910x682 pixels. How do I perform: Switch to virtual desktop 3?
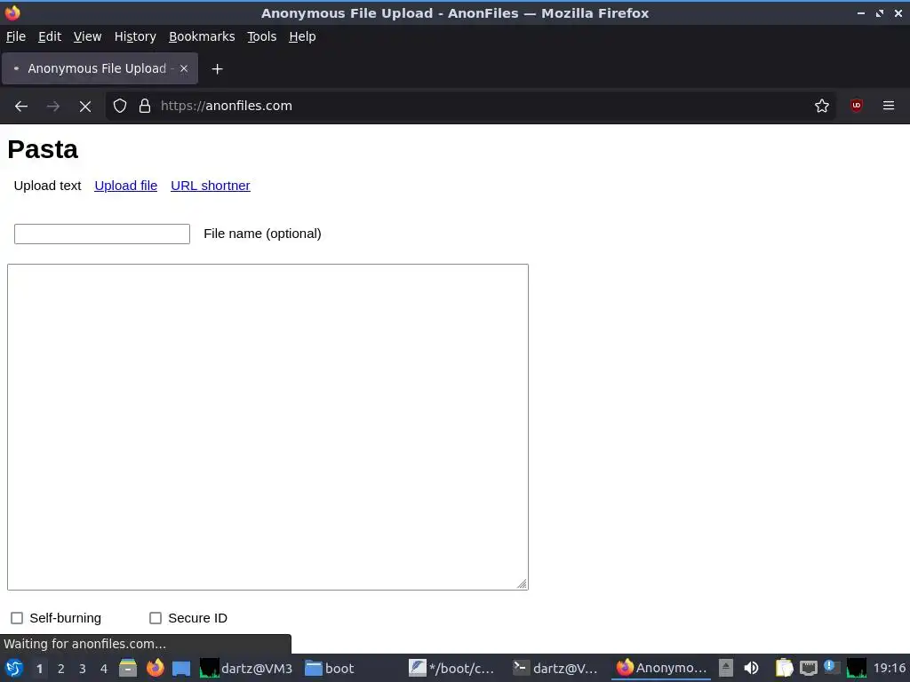(x=83, y=669)
